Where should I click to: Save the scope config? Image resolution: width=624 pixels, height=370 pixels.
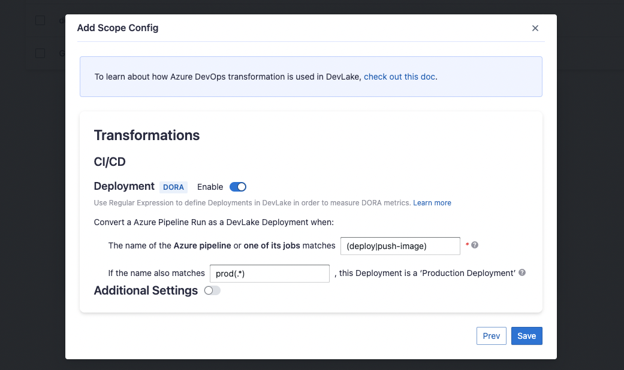tap(526, 336)
